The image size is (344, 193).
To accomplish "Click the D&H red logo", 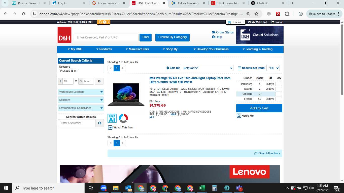I will (64, 35).
